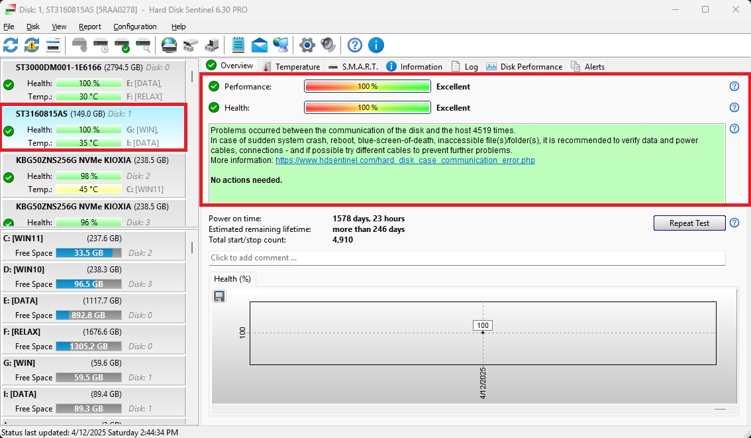Open the Report menu
Image resolution: width=751 pixels, height=438 pixels.
(89, 27)
